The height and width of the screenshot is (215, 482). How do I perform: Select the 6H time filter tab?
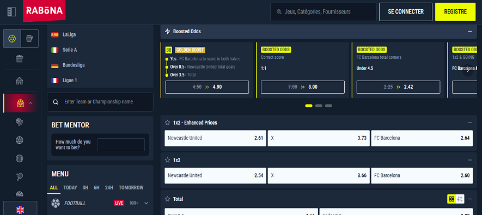(x=96, y=188)
